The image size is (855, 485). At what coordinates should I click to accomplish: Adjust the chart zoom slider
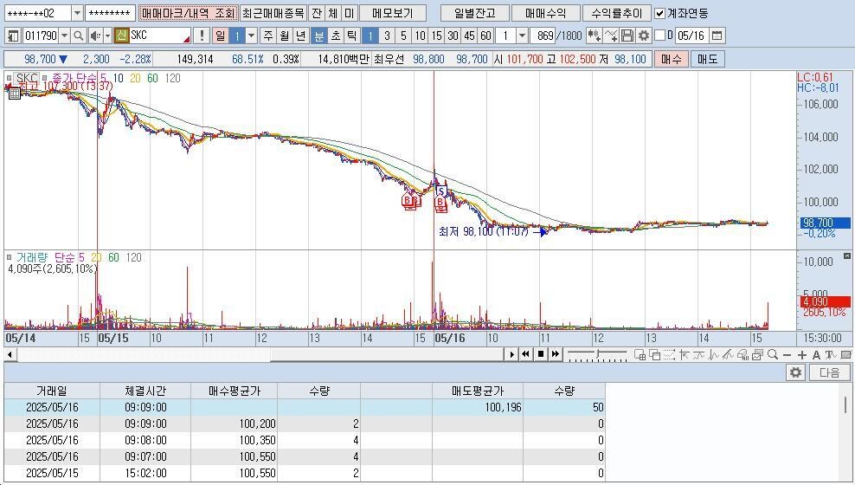(599, 354)
